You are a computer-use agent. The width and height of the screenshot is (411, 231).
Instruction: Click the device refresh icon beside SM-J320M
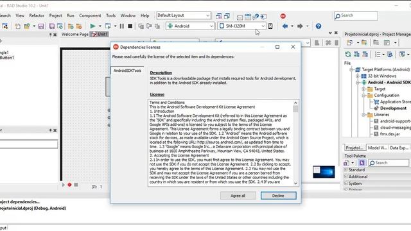[x=270, y=26]
